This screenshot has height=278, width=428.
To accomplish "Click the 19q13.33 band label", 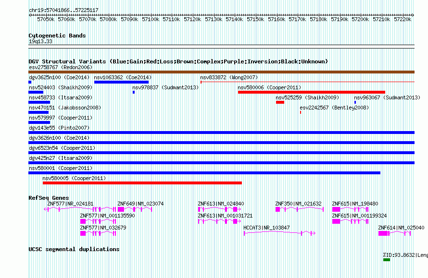I will (x=40, y=41).
